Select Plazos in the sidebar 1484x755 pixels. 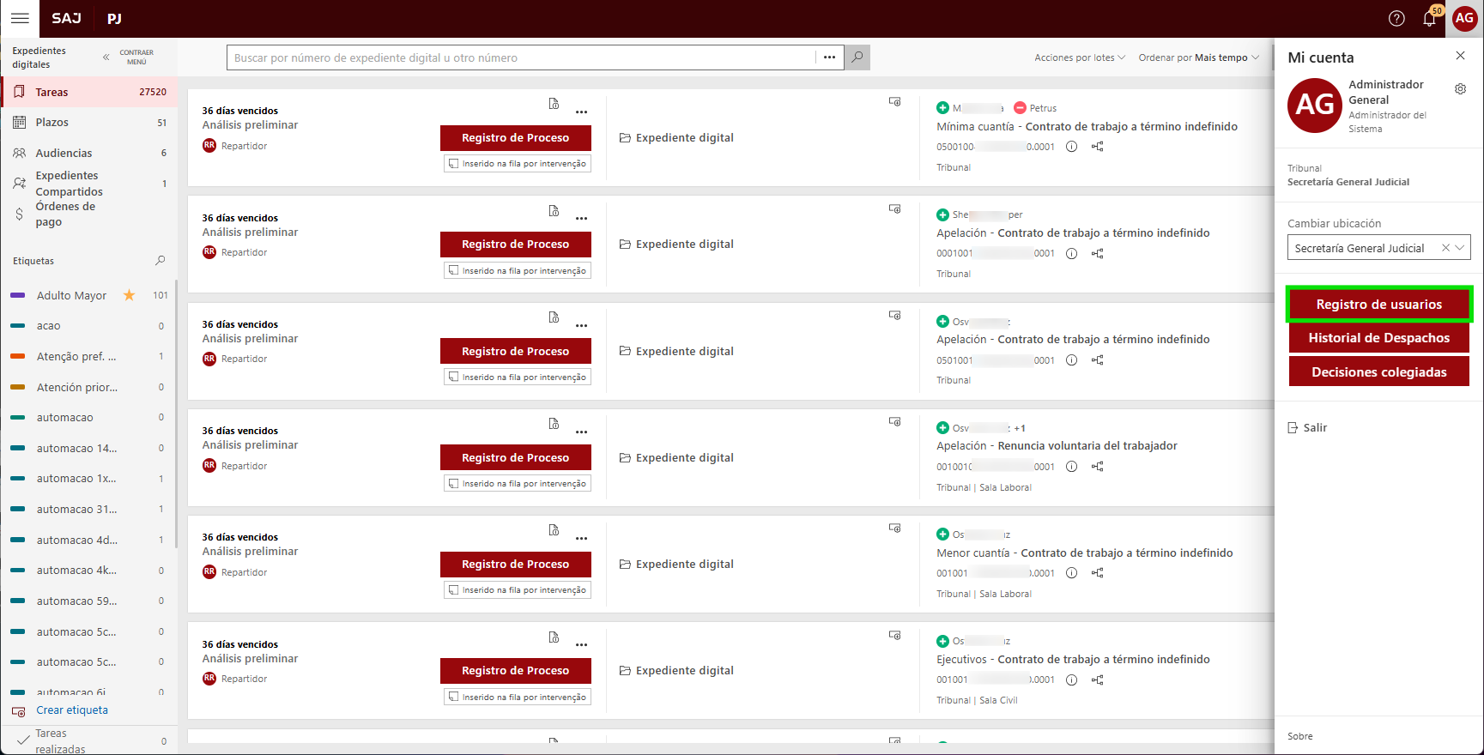click(x=51, y=123)
